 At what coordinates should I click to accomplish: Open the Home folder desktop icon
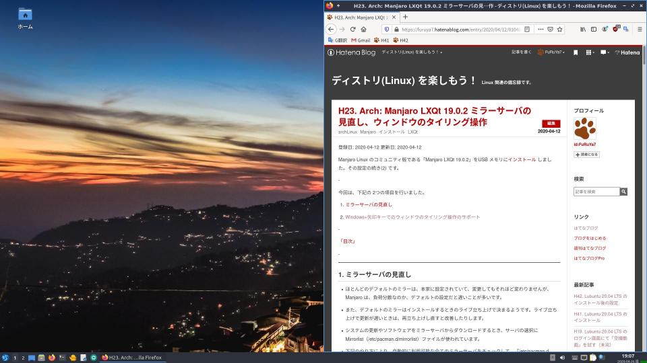point(25,19)
